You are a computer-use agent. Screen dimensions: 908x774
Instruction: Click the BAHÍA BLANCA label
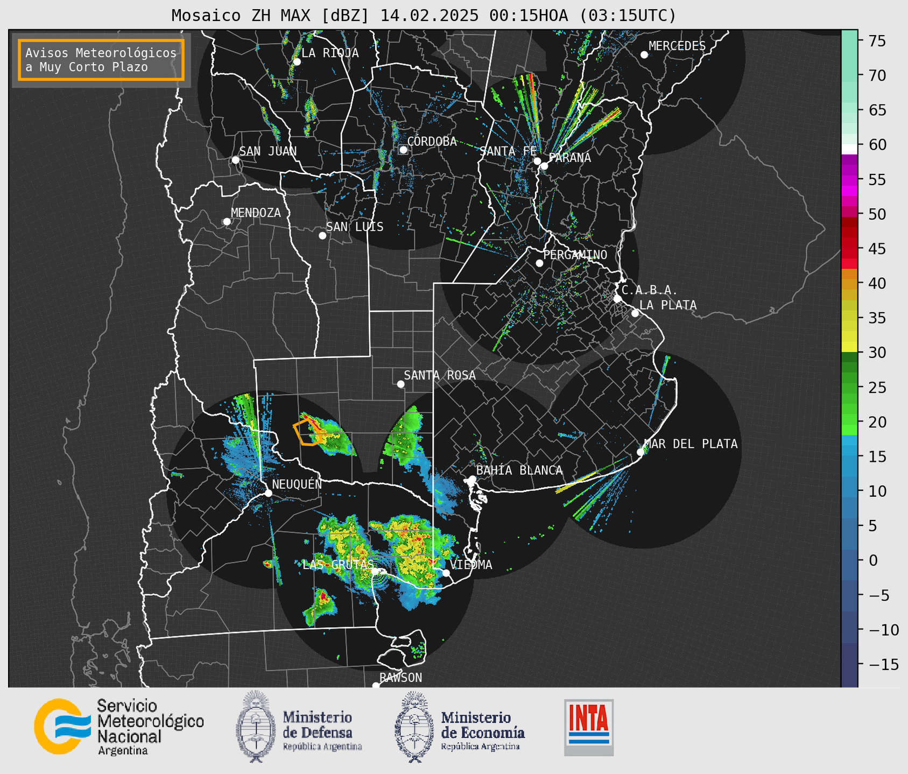point(519,470)
